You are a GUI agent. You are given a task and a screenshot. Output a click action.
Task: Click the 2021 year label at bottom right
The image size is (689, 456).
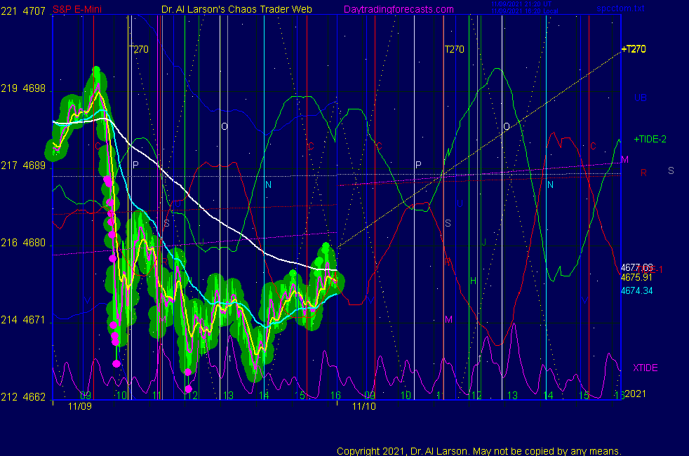(634, 394)
